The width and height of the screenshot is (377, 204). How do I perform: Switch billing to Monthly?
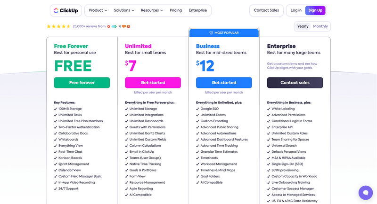[x=320, y=26]
